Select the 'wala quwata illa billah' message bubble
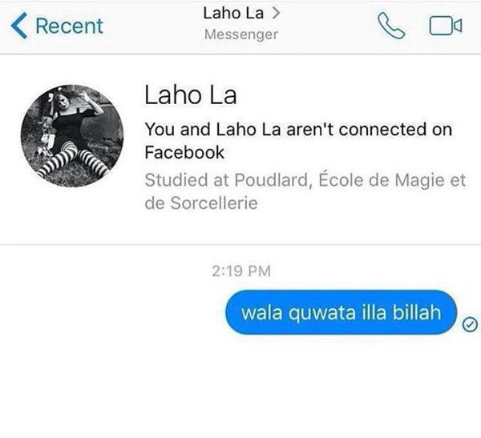The image size is (481, 438). pos(341,312)
